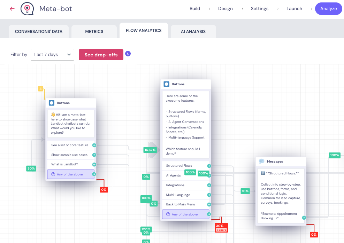Click the connector dot beside Show sample use cases
Image resolution: width=344 pixels, height=243 pixels.
pyautogui.click(x=94, y=155)
